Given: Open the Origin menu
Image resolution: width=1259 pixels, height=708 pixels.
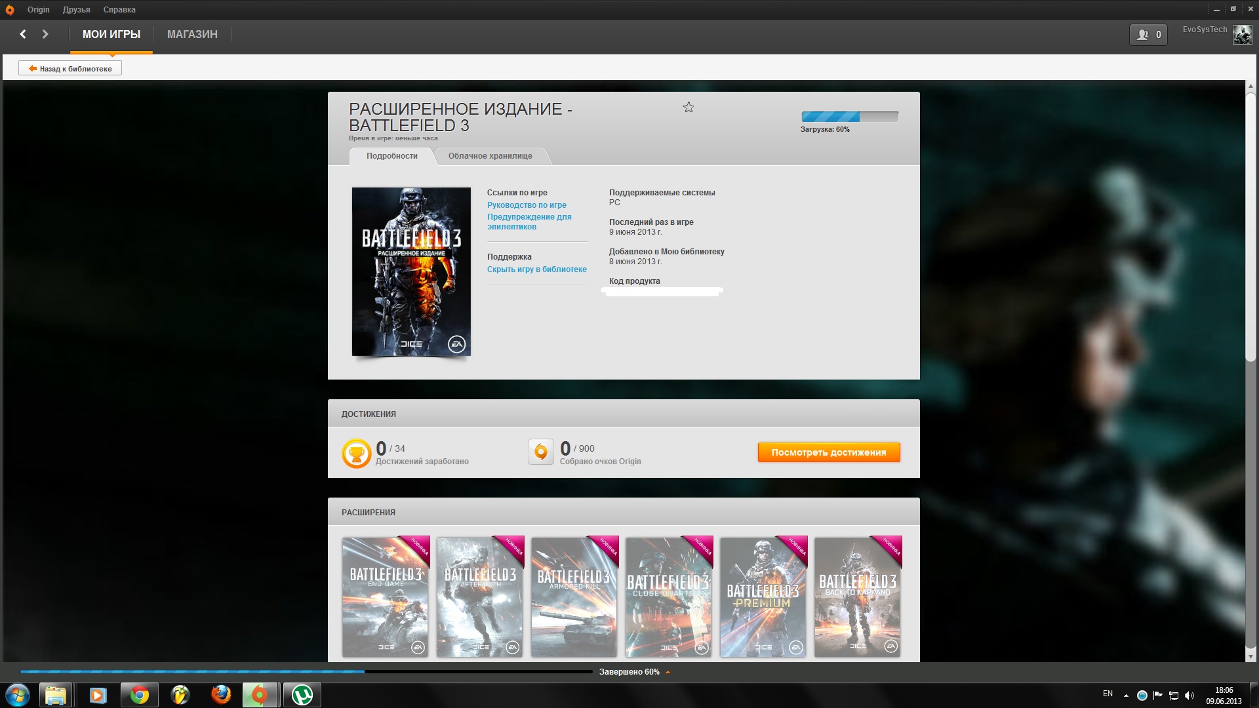Looking at the screenshot, I should click(x=38, y=10).
